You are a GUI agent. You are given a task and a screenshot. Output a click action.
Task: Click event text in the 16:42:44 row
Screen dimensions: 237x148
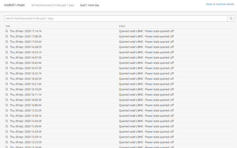point(146,63)
